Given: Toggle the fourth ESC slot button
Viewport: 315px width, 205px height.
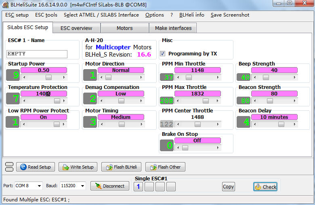Looking at the screenshot, I should (171, 186).
